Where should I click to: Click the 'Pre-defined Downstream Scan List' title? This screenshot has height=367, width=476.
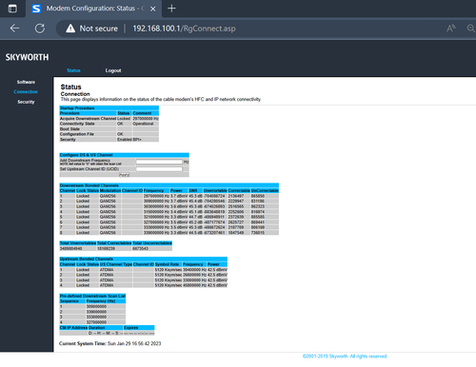click(x=92, y=296)
